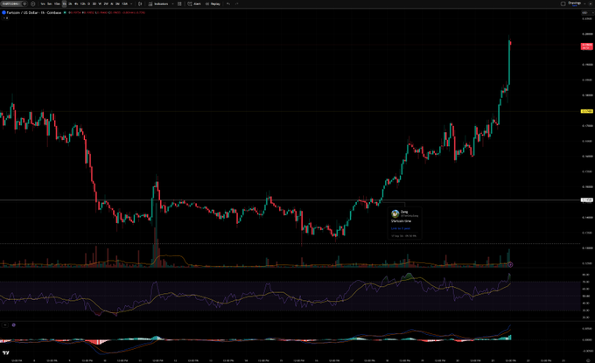Open the Link to X post

[x=401, y=228]
